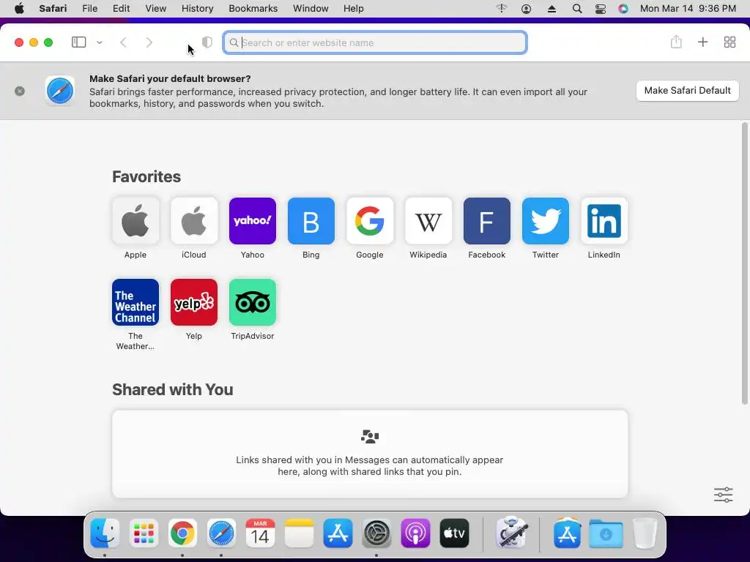
Task: Open The Weather Channel favorite
Action: [135, 302]
